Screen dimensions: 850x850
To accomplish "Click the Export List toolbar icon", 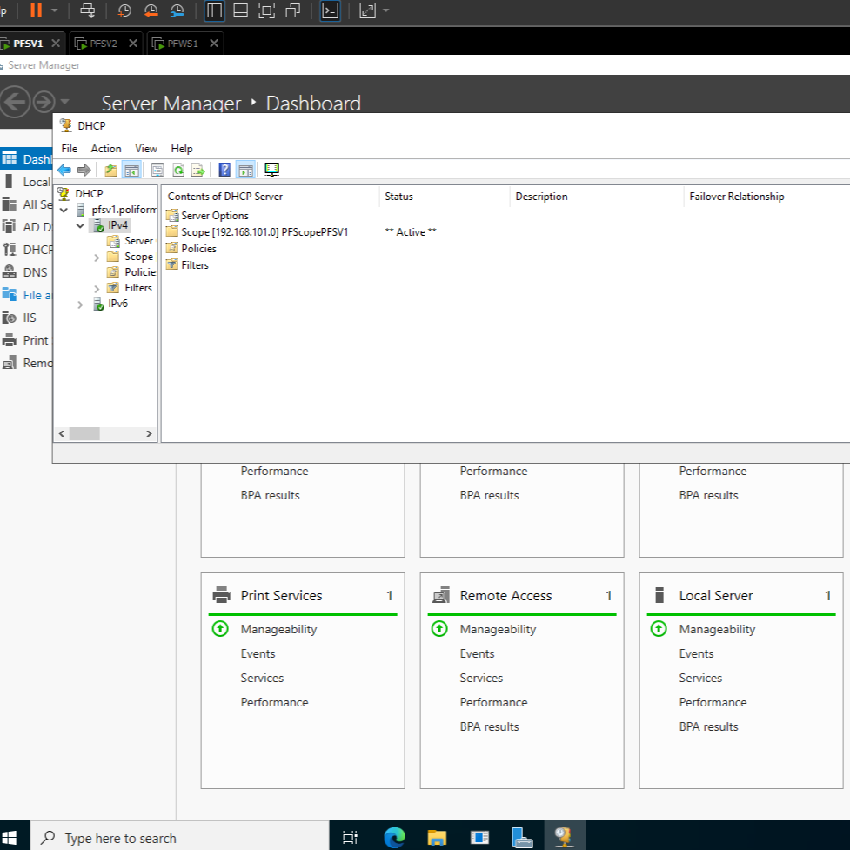I will click(x=197, y=170).
